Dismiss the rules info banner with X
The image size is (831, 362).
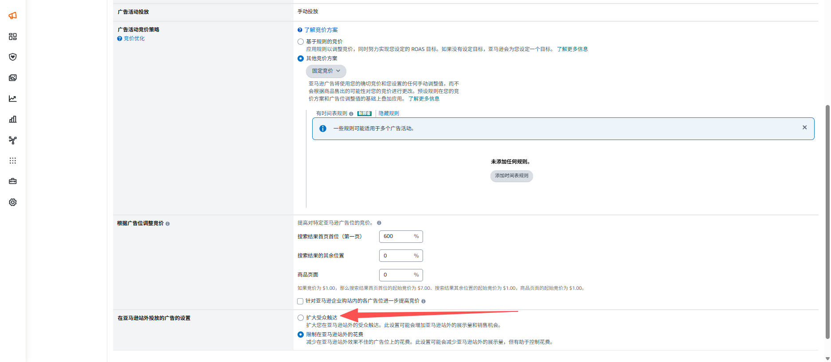804,128
